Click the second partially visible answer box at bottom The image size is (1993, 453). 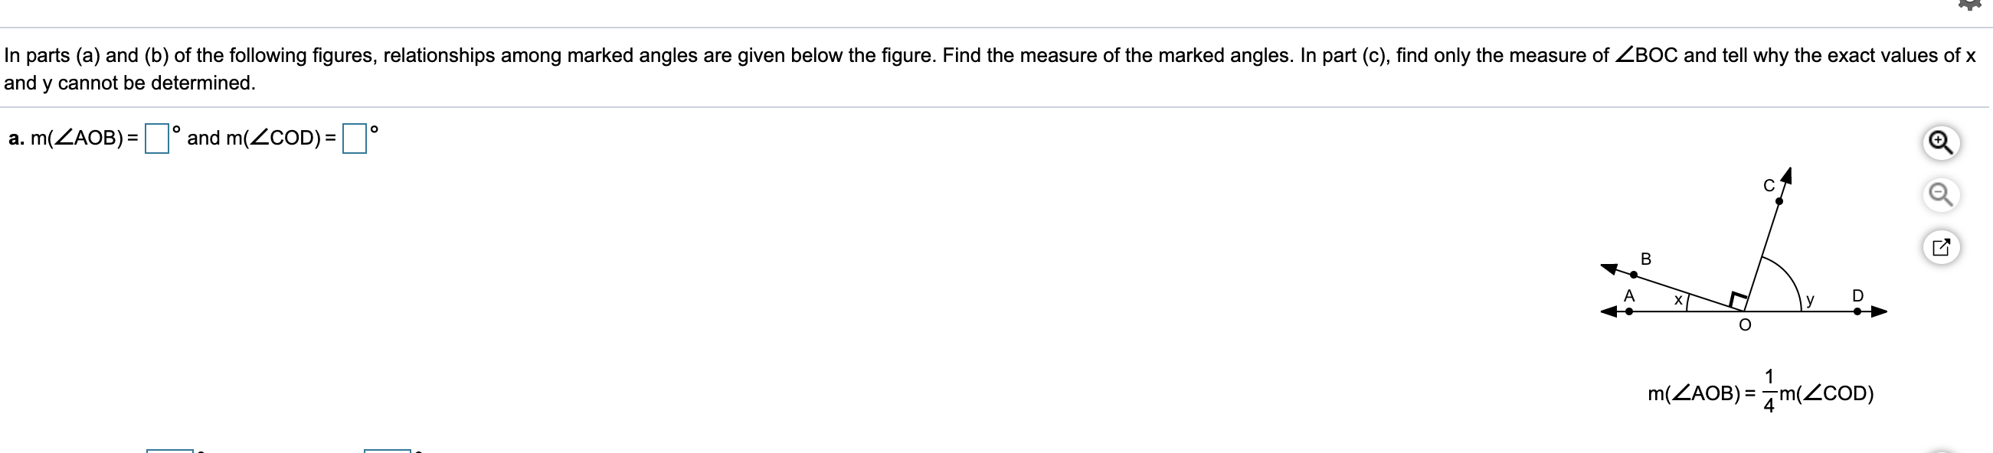[x=387, y=450]
